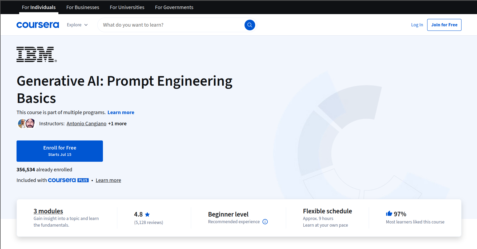Select the For Individuals tab
Image resolution: width=477 pixels, height=249 pixels.
pos(39,7)
